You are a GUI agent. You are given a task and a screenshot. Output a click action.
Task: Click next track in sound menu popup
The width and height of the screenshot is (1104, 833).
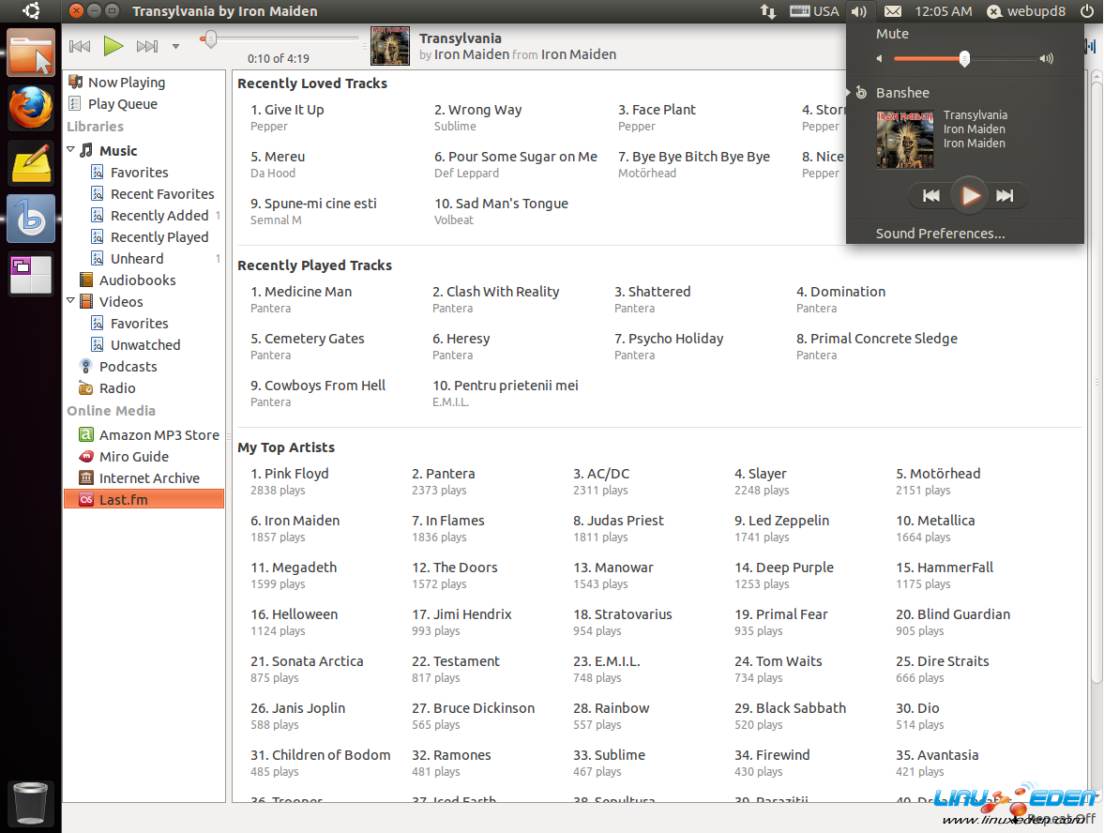click(1005, 196)
